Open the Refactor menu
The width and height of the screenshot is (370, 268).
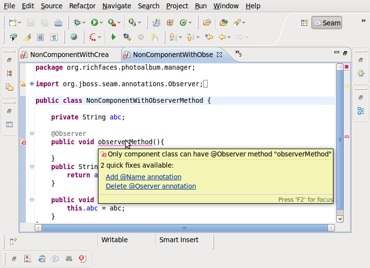[82, 6]
